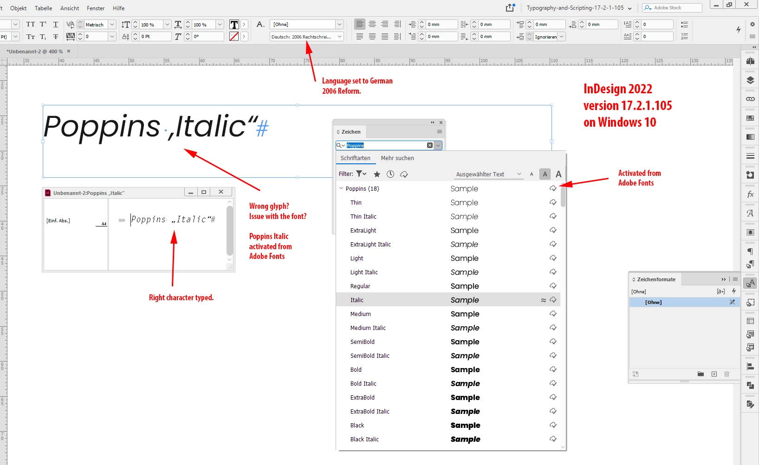Viewport: 759px width, 465px height.
Task: Click the share document icon
Action: (510, 7)
